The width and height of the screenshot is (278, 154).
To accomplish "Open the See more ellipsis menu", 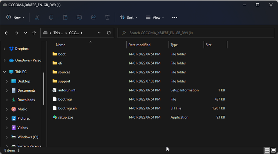I will [x=175, y=17].
